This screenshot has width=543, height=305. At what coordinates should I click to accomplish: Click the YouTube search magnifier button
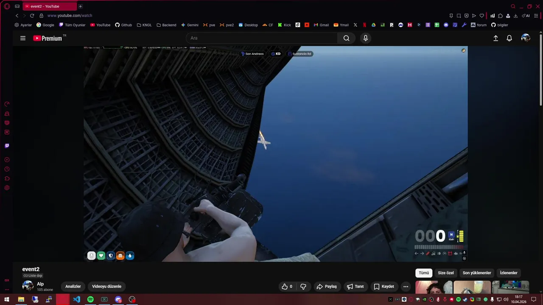(x=347, y=38)
